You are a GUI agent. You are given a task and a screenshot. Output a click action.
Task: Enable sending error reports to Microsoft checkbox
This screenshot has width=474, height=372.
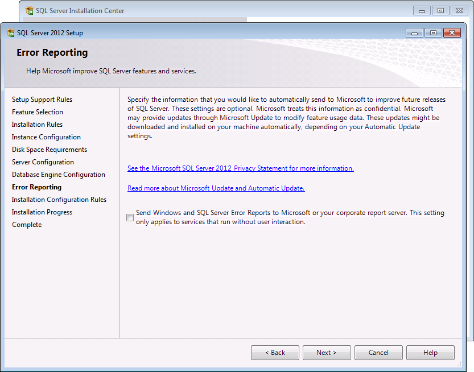tap(130, 217)
